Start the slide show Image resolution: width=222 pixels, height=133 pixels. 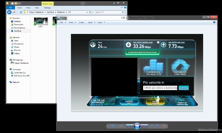pyautogui.click(x=137, y=126)
